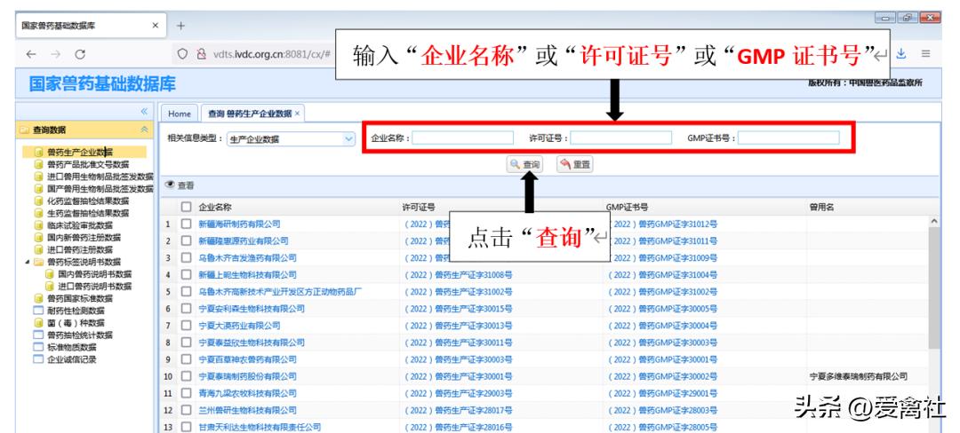Select 兽药生产企业数据 in the tree
The image size is (960, 433).
pos(80,152)
